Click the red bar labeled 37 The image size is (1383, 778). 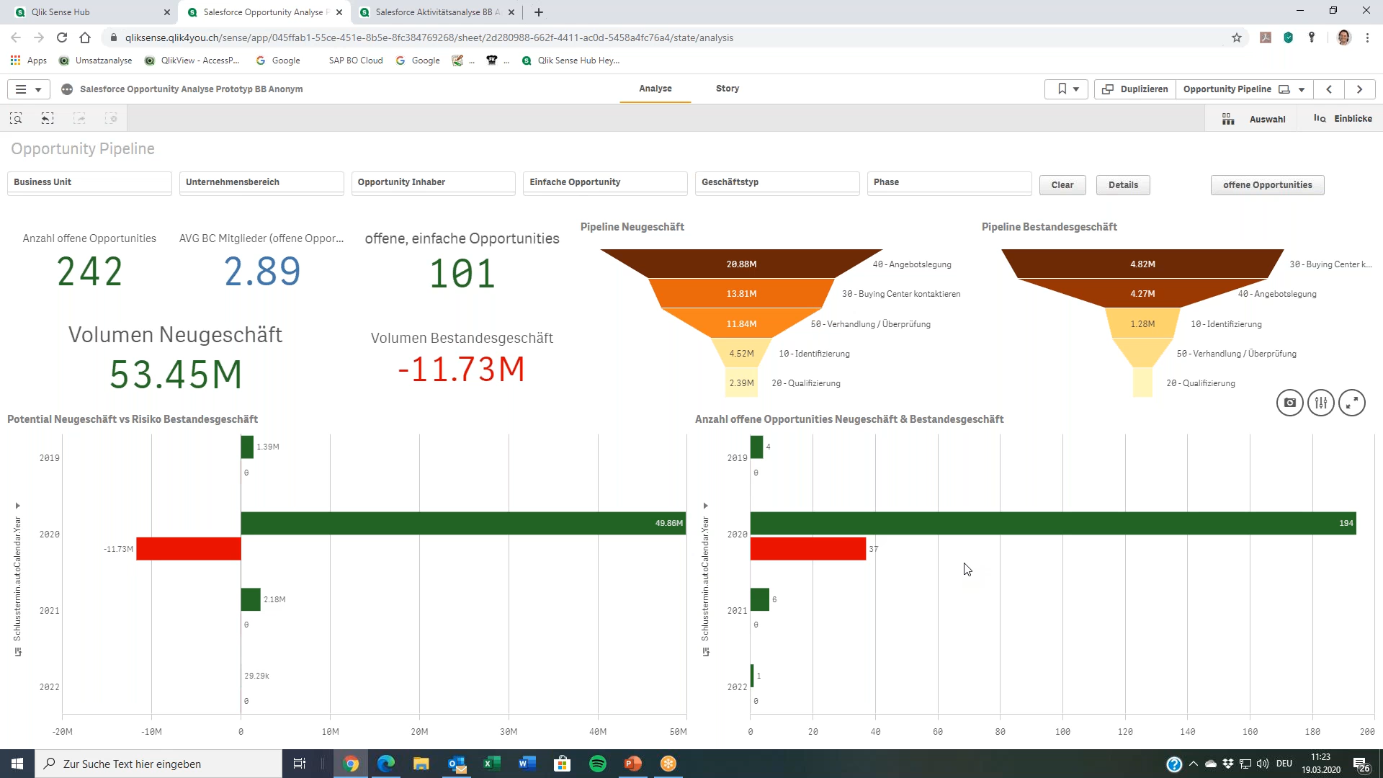(808, 549)
